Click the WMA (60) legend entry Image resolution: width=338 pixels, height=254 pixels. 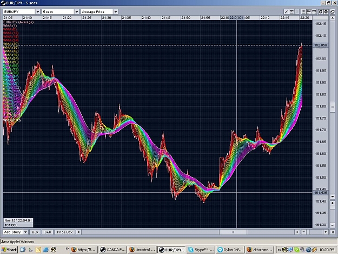11,62
